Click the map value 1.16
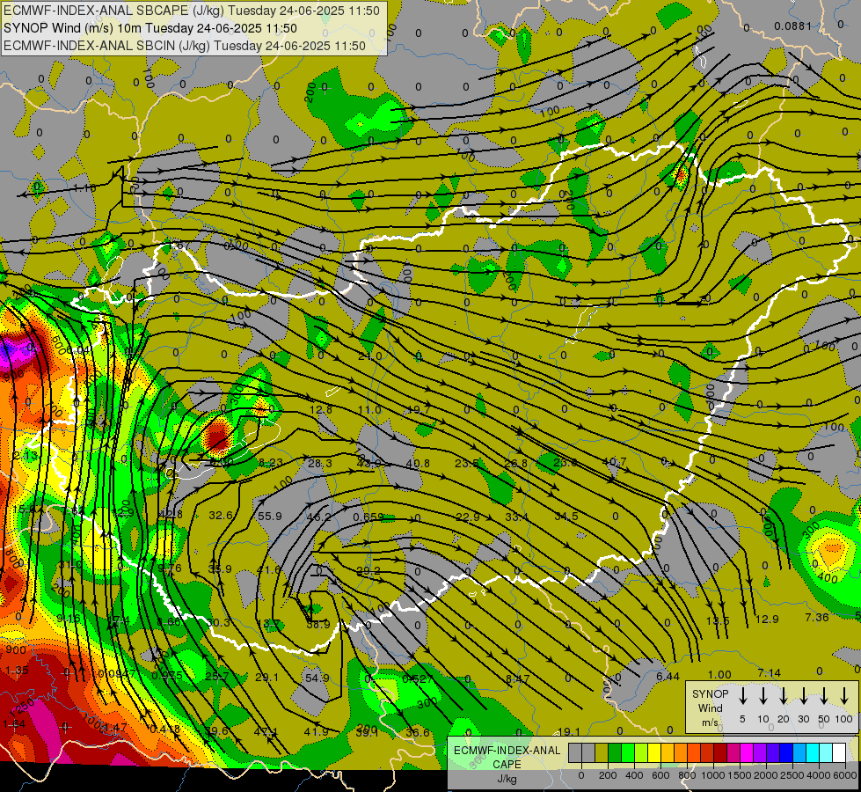861x792 pixels. tap(84, 188)
